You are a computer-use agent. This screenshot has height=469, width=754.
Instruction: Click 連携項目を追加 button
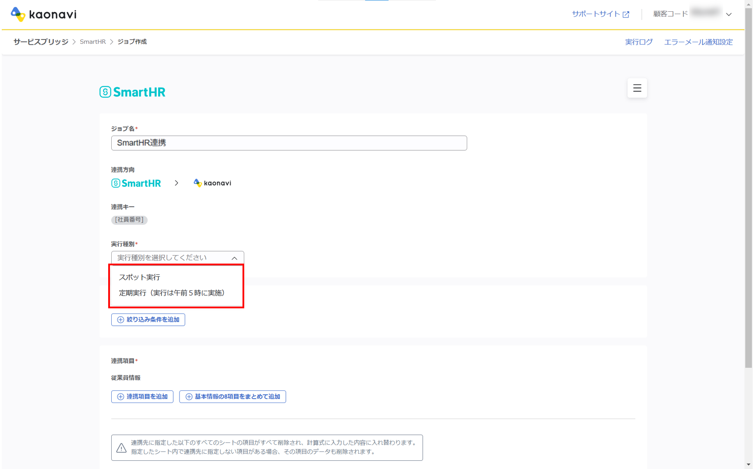[x=142, y=396]
